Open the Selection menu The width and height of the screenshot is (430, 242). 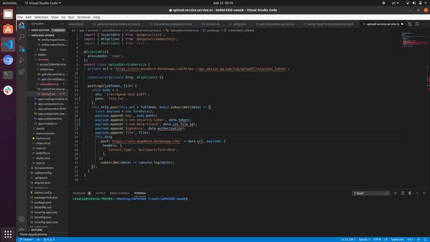coord(41,17)
